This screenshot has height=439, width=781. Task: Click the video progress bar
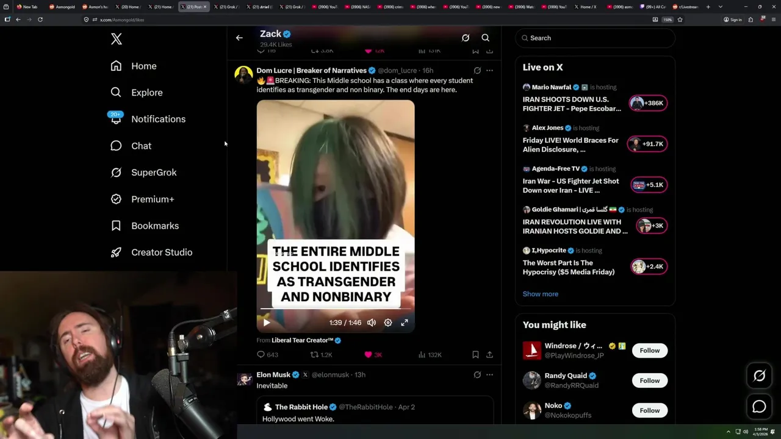pos(336,309)
